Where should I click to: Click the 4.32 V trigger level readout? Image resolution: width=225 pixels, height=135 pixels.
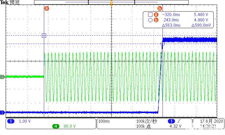(x=175, y=126)
